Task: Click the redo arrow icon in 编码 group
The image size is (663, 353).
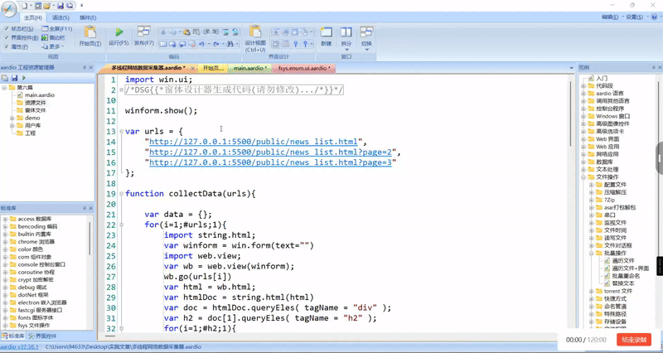Action: [x=216, y=44]
